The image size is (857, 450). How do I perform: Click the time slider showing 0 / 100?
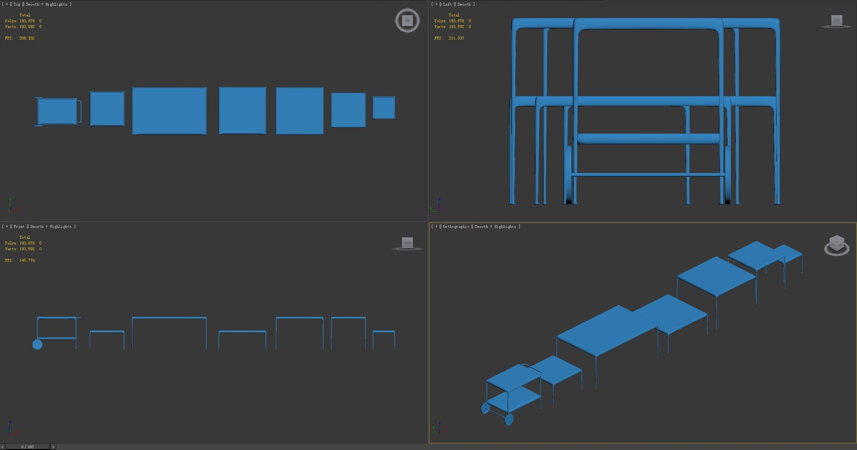(x=27, y=446)
